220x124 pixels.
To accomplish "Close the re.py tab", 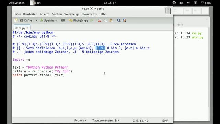I will [27, 28].
